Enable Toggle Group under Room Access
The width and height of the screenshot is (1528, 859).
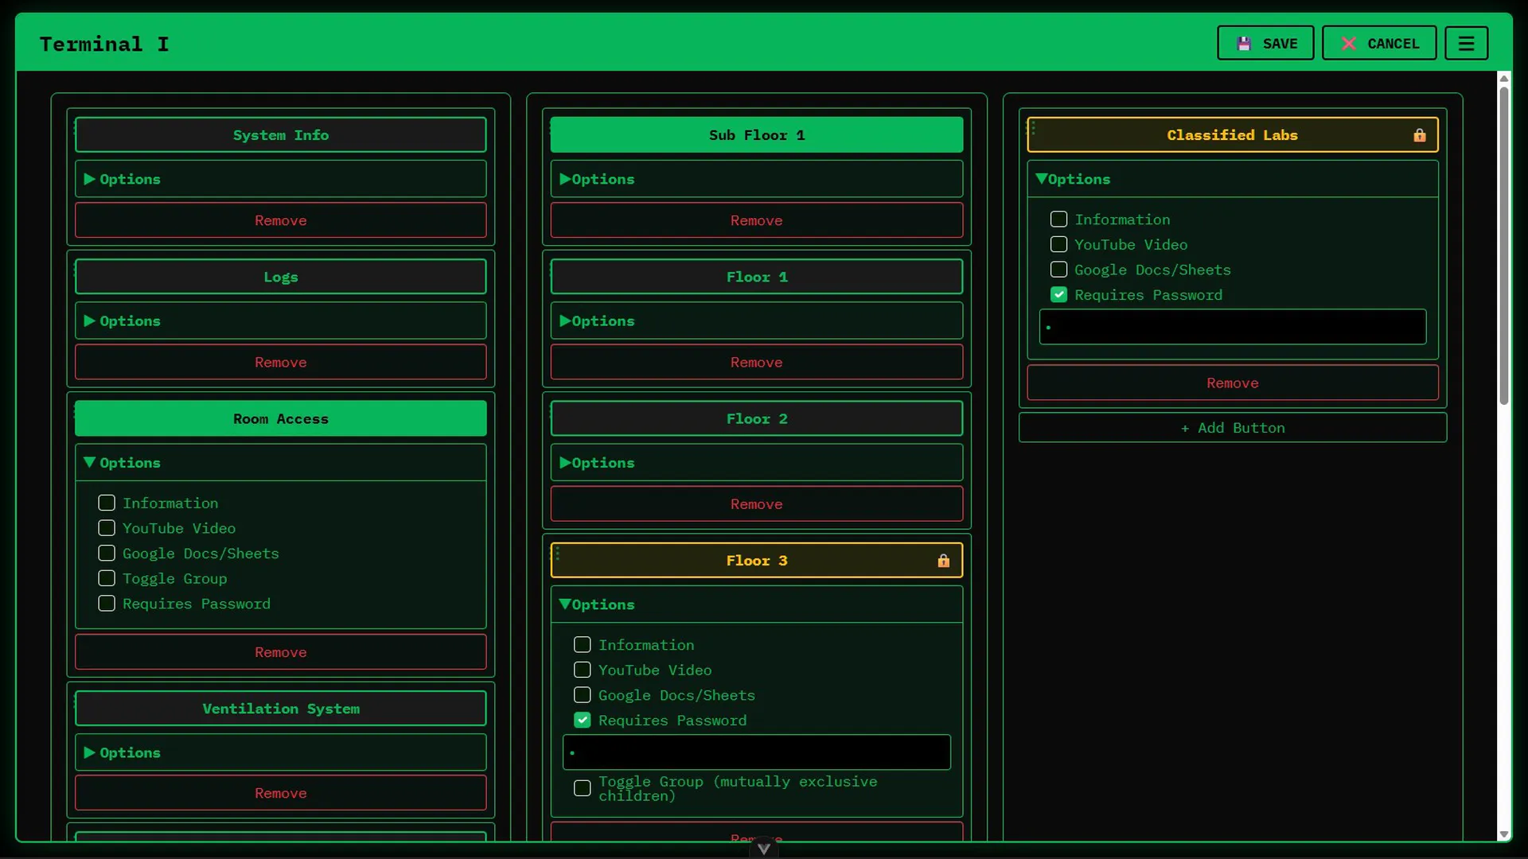click(107, 579)
